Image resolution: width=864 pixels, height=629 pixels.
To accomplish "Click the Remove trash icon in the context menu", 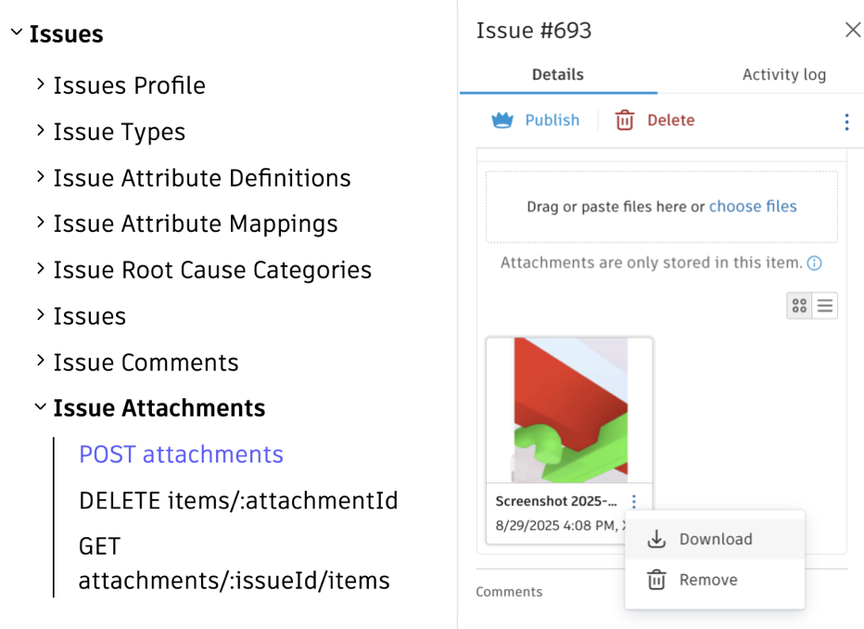I will click(657, 579).
